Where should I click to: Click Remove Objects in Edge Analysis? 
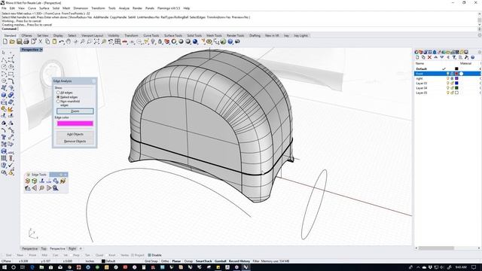75,142
